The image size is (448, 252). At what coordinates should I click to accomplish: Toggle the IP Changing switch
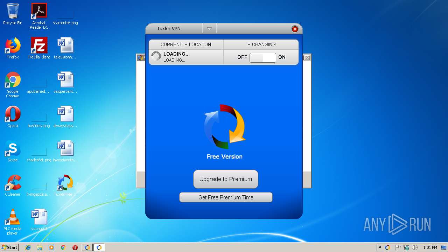[262, 57]
